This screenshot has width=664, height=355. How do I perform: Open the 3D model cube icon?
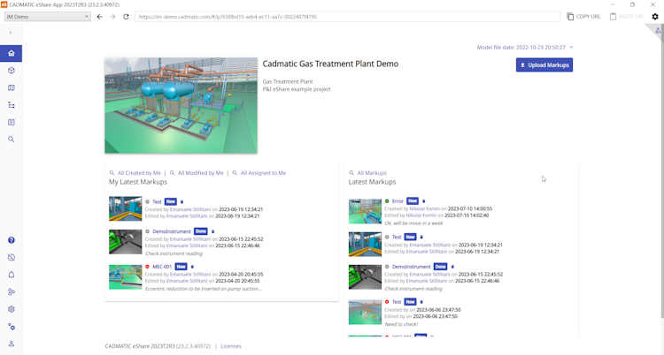click(11, 71)
